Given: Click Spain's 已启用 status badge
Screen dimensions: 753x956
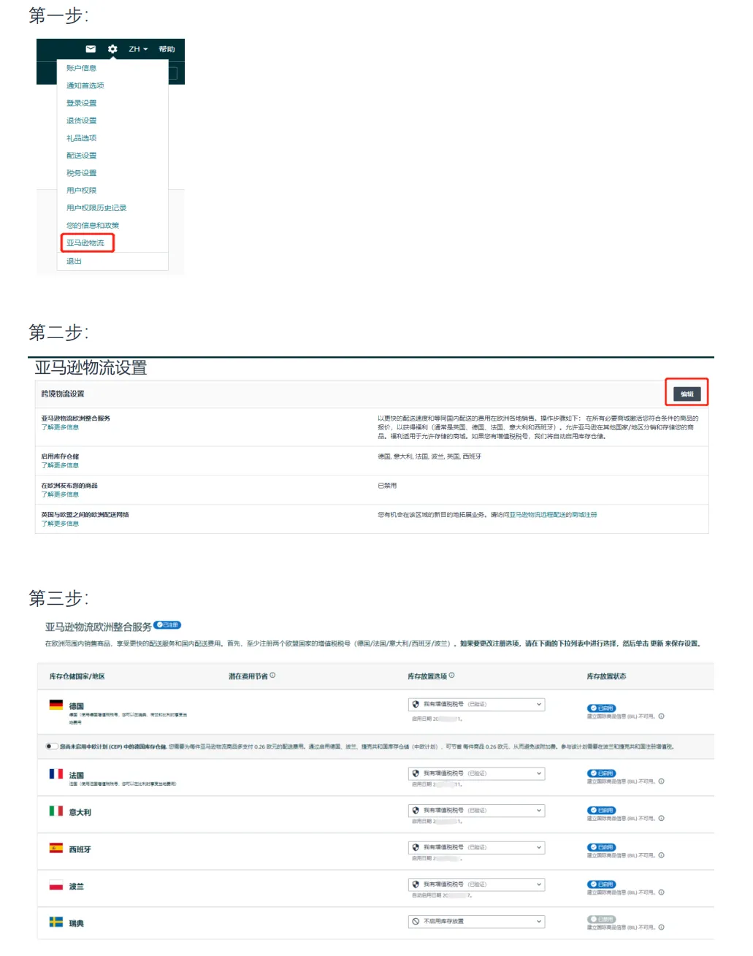Looking at the screenshot, I should [602, 847].
